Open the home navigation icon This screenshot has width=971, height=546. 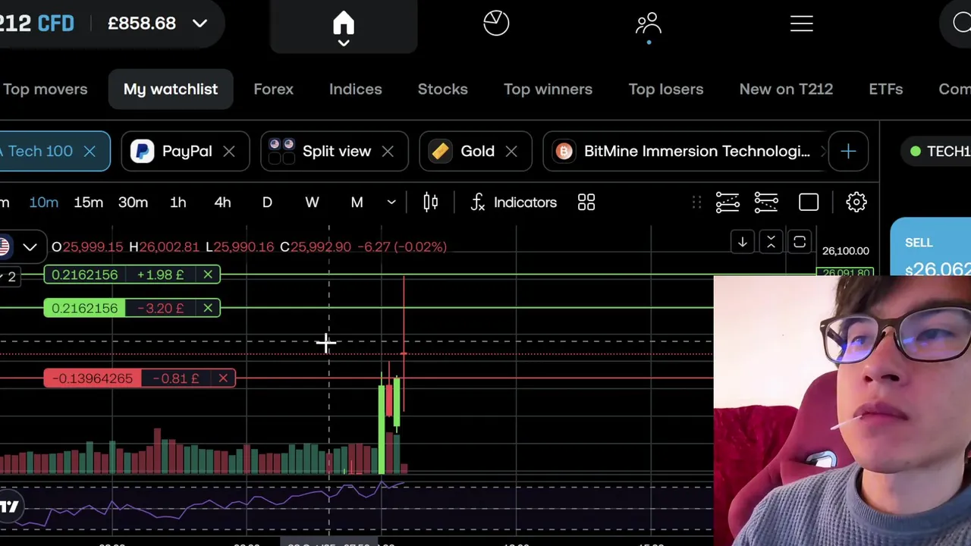tap(343, 25)
